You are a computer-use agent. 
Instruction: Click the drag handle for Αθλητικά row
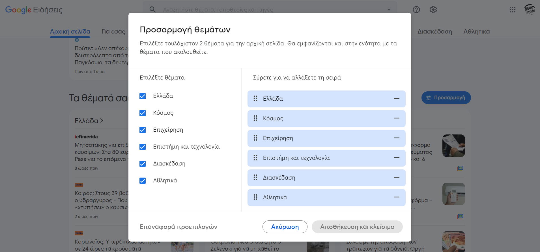255,197
